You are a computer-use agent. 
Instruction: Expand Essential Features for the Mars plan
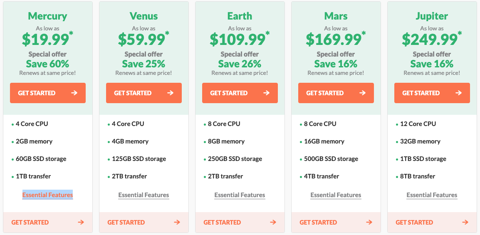[336, 195]
